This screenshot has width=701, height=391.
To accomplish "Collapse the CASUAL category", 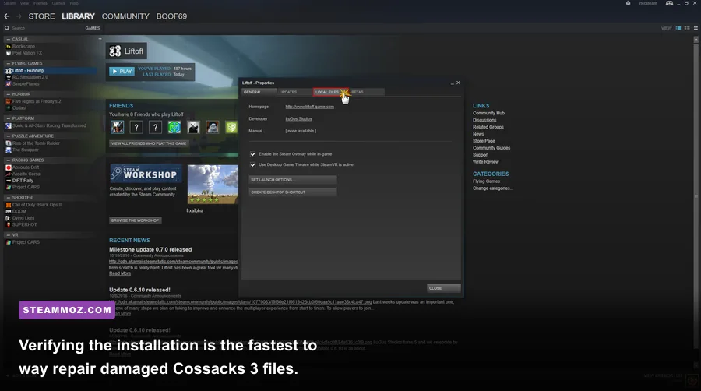I will pos(8,39).
